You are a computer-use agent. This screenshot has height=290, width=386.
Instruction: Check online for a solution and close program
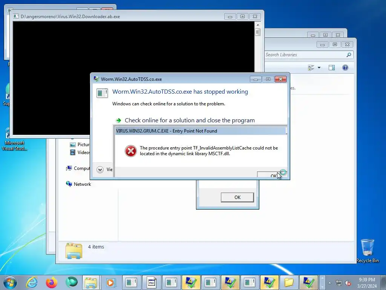[190, 120]
